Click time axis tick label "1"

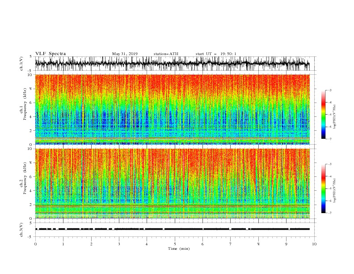tap(63, 244)
